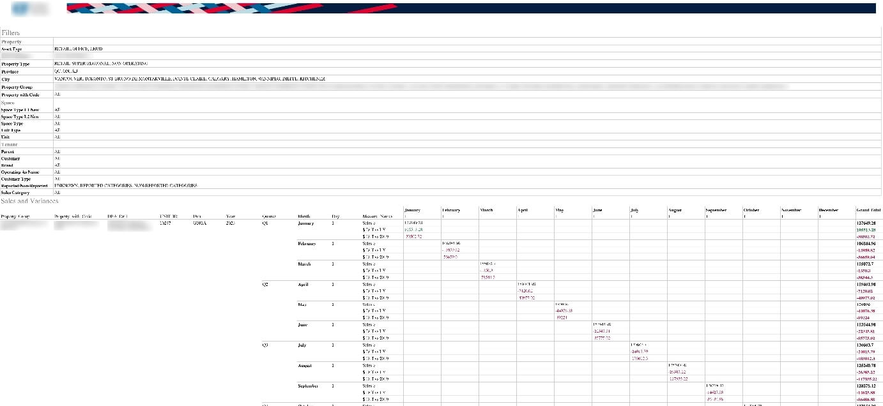Click the Property Type filter label
Screen dimensions: 883x406
pos(15,64)
